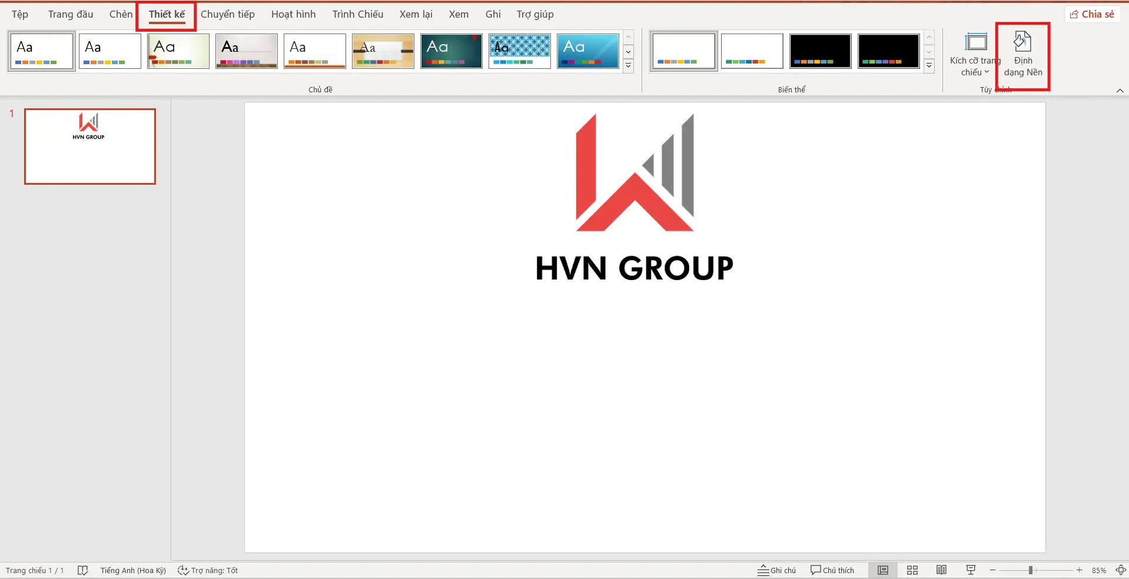Select slide 1 thumbnail in panel
1129x579 pixels.
[89, 147]
